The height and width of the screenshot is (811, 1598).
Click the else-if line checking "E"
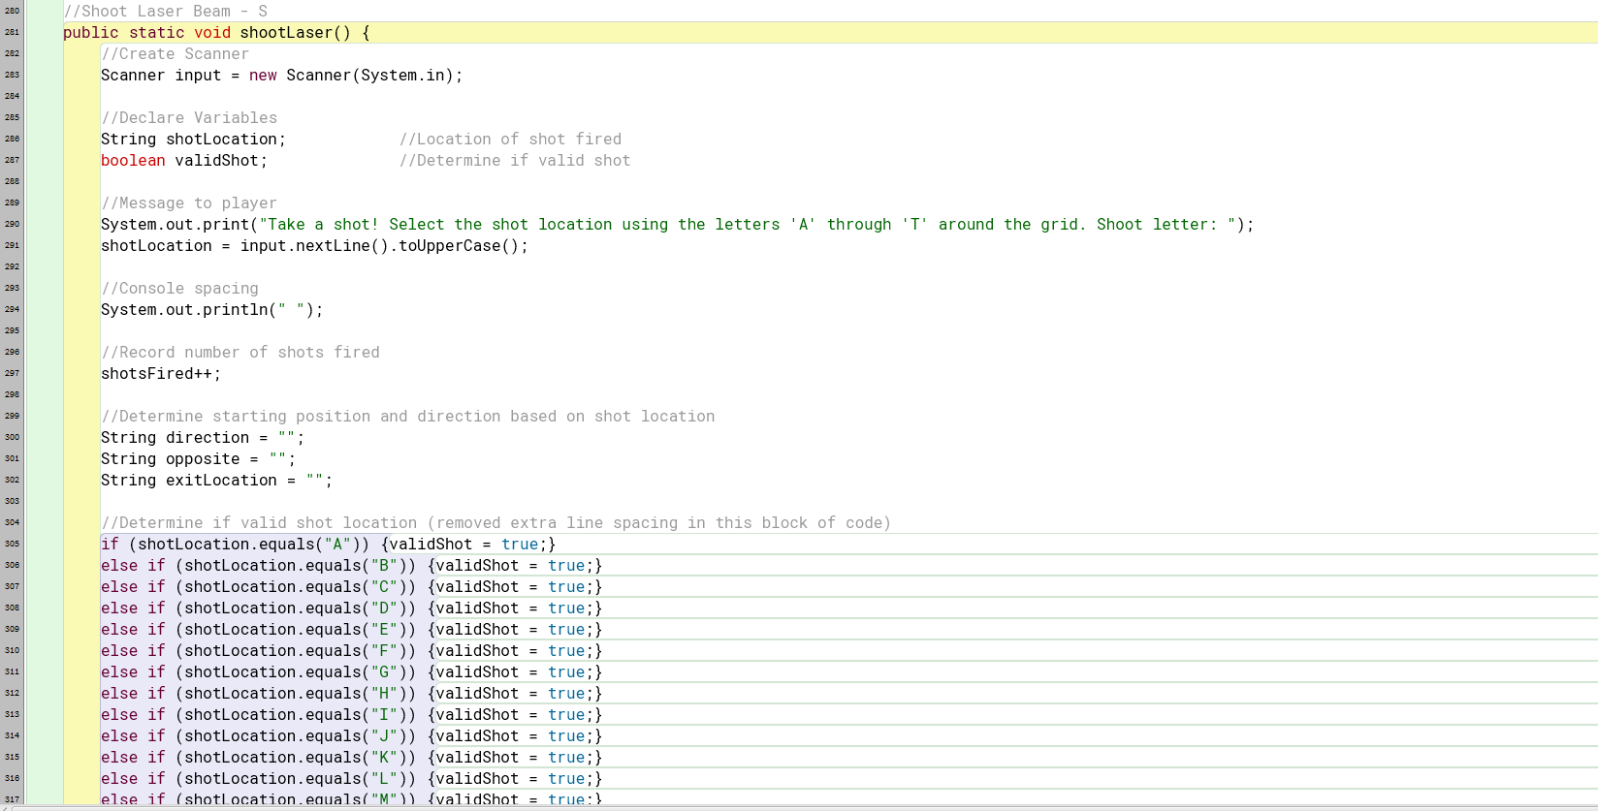[x=352, y=630]
